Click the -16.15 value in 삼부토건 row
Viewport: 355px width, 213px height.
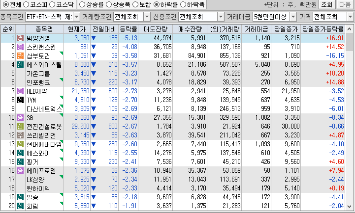[335, 56]
